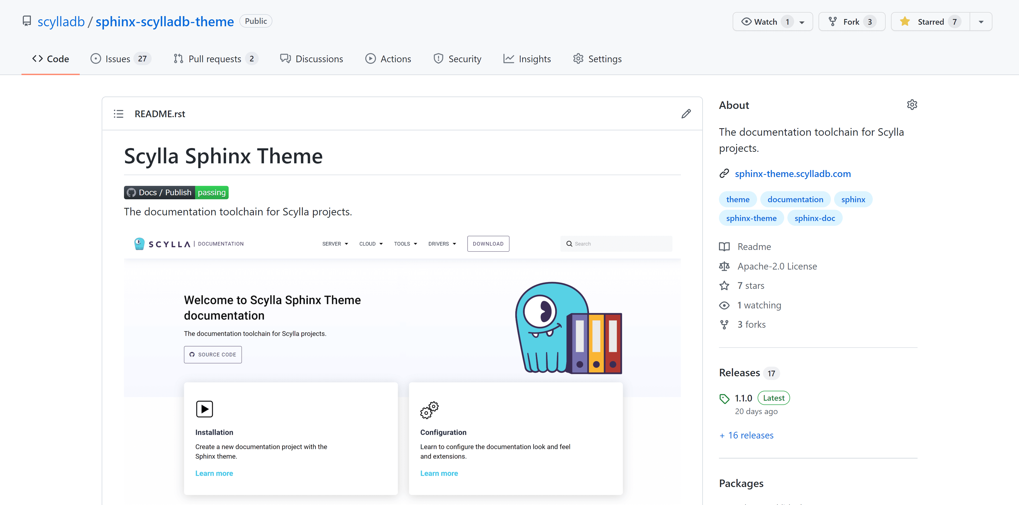
Task: Toggle the Starred button
Action: [x=930, y=22]
